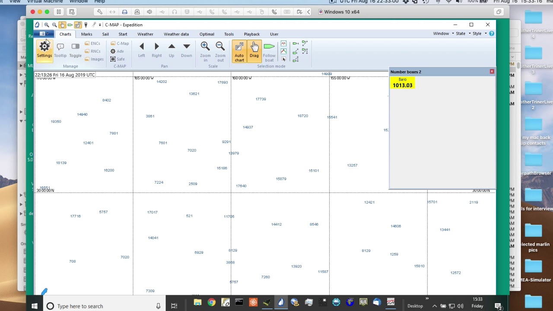This screenshot has height=311, width=553.
Task: Open the Mac Window menu
Action: coord(79,2)
